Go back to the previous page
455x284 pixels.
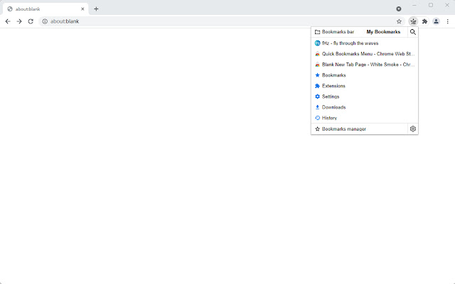(x=8, y=21)
